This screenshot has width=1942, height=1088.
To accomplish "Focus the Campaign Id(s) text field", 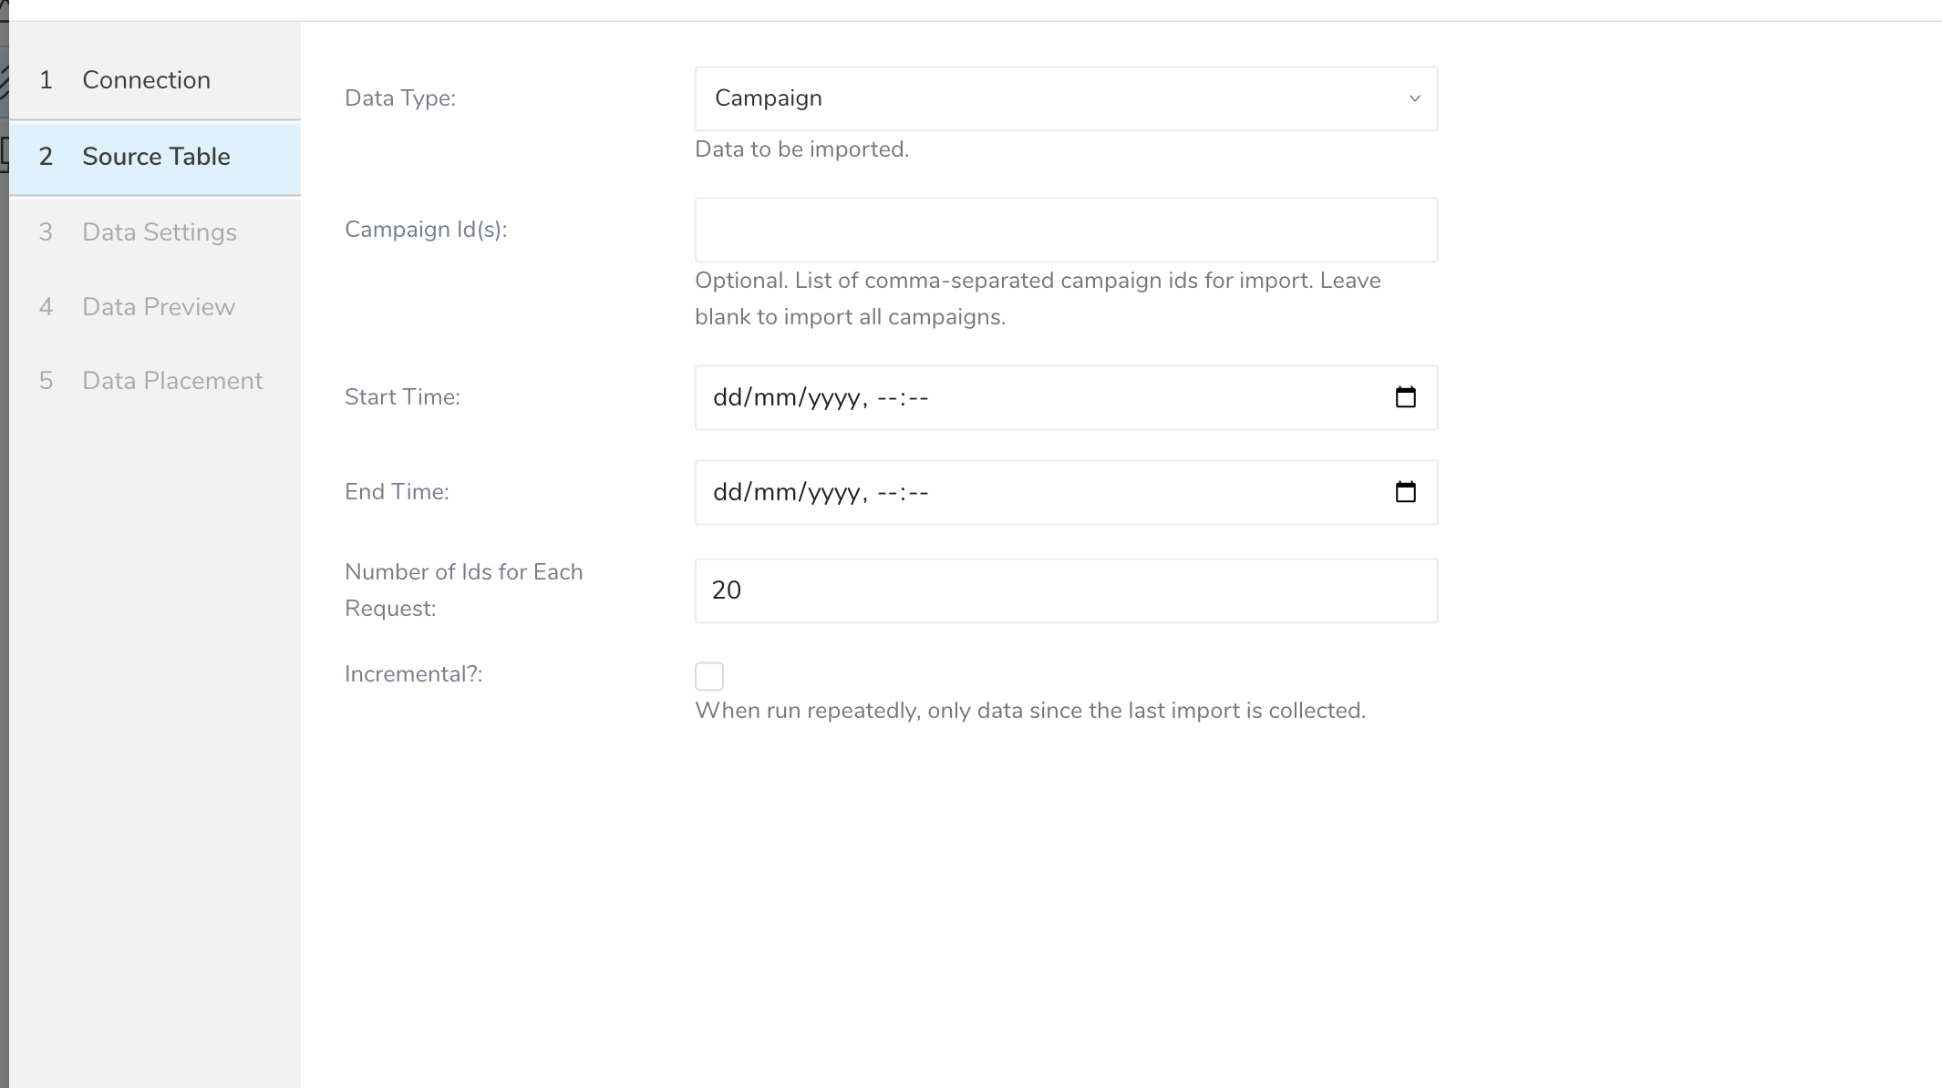I will [1065, 230].
